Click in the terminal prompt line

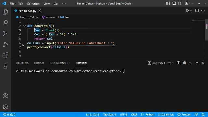[x=70, y=71]
